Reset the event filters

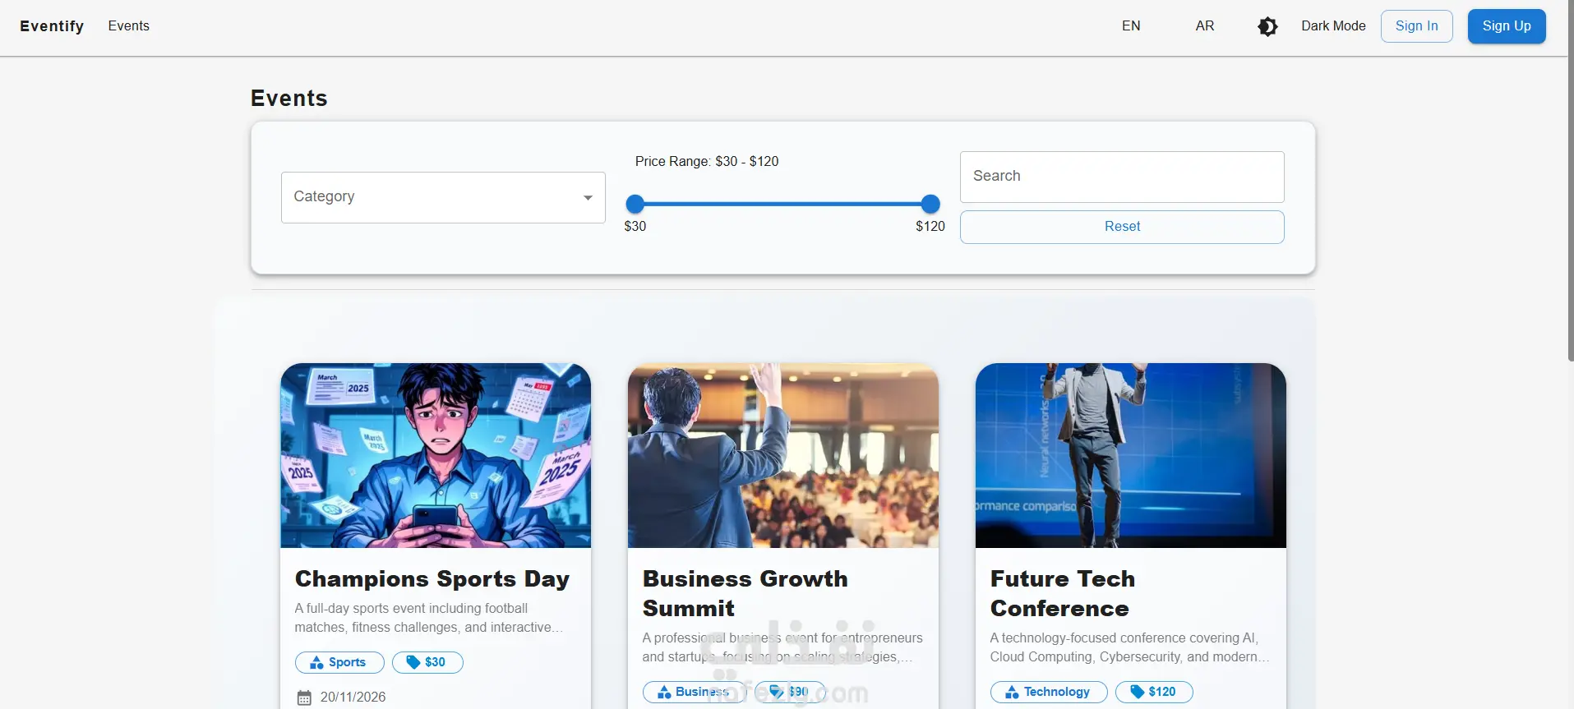(1122, 227)
